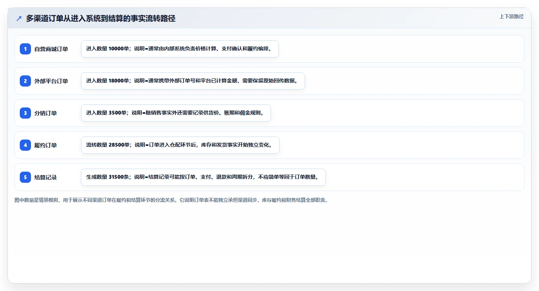Screen dimensions: 539x291
Task: Select step badge 3 for 分销订单
Action: [25, 113]
